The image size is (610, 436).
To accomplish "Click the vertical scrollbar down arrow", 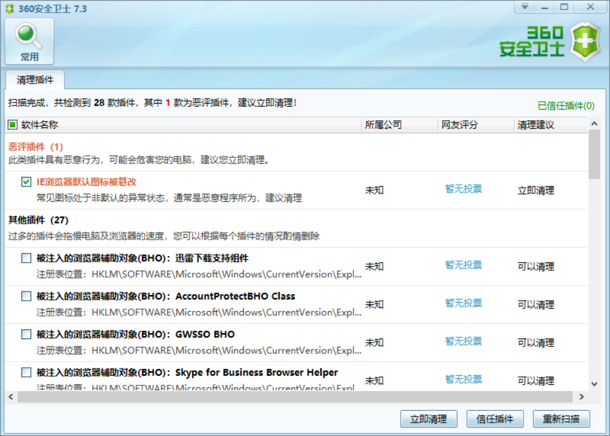I will point(595,384).
